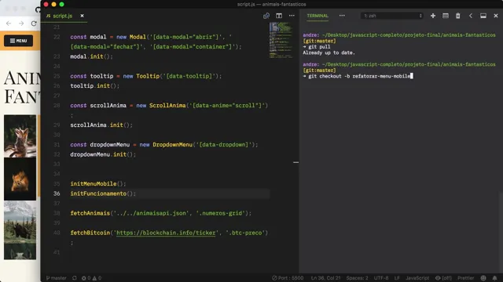Toggle maximized terminal panel size
The image size is (503, 282).
pos(483,16)
